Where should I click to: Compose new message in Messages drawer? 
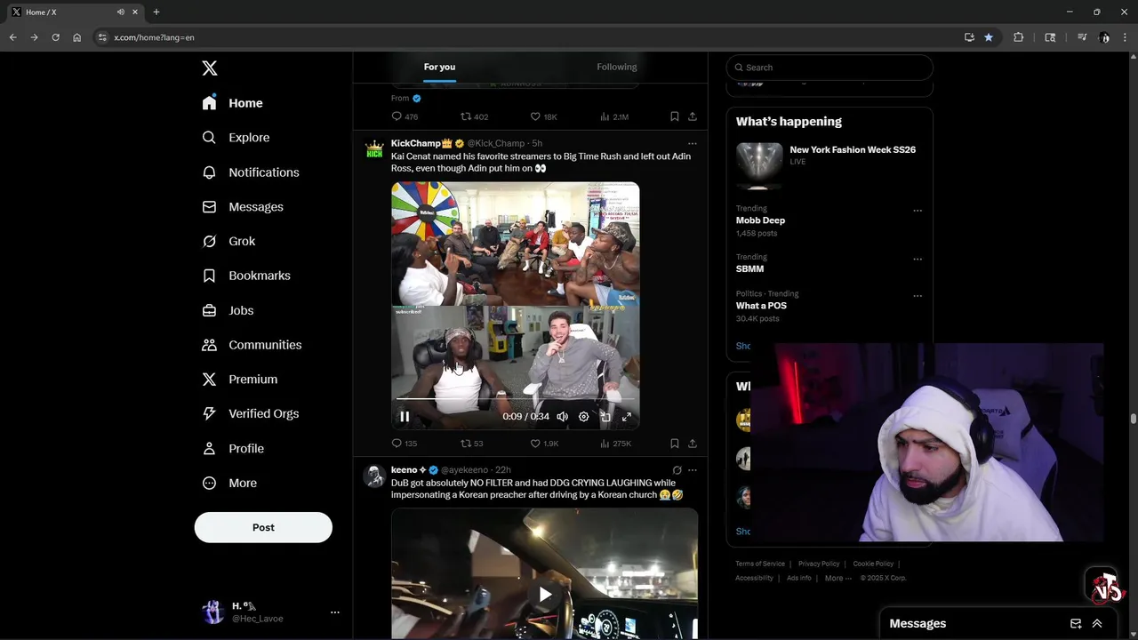point(1076,624)
